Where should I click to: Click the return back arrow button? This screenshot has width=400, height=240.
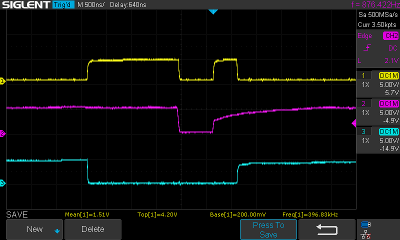pyautogui.click(x=327, y=229)
